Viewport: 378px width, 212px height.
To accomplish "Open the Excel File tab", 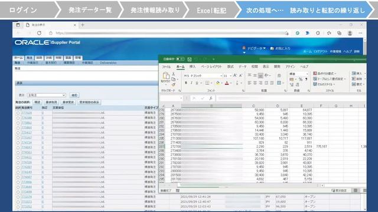I will [166, 67].
